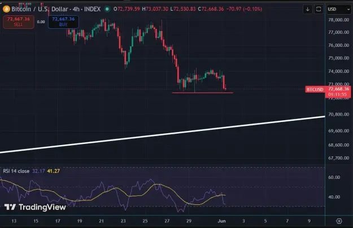Image resolution: width=353 pixels, height=228 pixels.
Task: Click the 75,000.00 price axis label
Action: (x=338, y=58)
